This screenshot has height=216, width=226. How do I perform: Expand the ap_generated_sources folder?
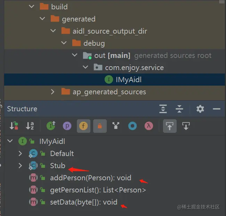coord(53,92)
